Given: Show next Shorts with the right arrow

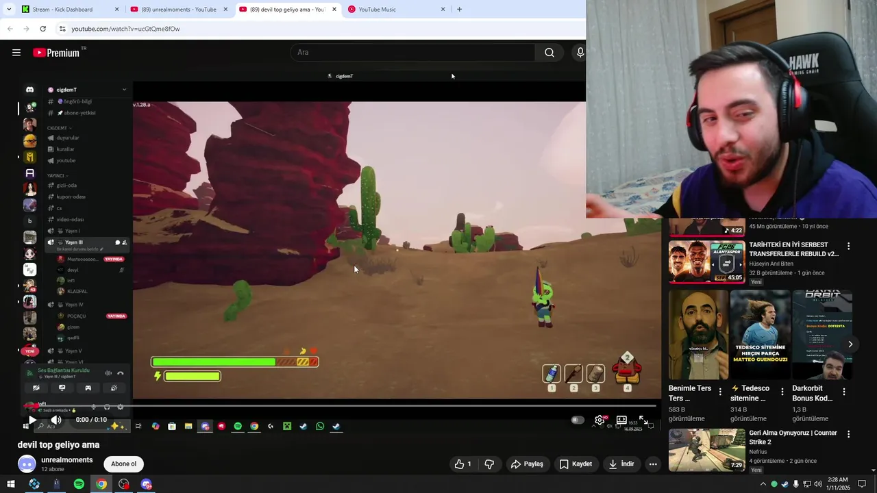Looking at the screenshot, I should 850,344.
